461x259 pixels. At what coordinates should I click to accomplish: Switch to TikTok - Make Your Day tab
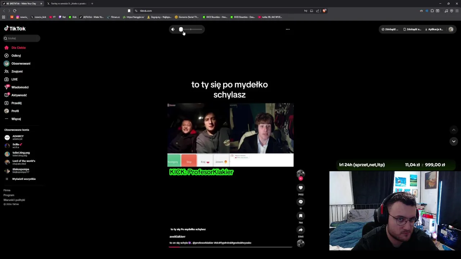[22, 4]
